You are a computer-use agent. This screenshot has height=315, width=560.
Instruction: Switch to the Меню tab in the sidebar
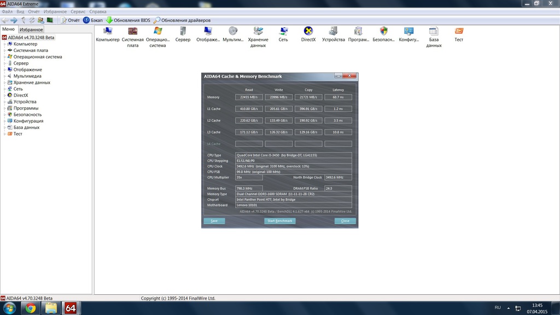(9, 30)
